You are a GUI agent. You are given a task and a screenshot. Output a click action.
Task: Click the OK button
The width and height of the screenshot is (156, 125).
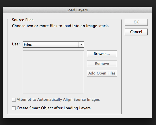coord(136,22)
